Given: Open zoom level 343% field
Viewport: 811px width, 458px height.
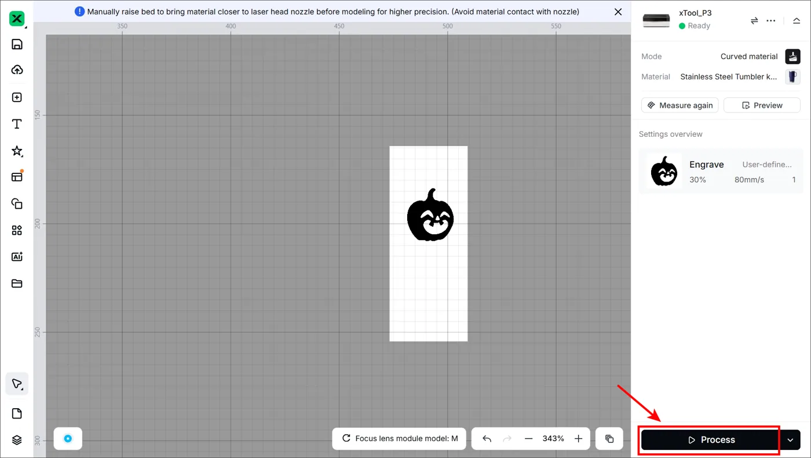Looking at the screenshot, I should pyautogui.click(x=553, y=439).
